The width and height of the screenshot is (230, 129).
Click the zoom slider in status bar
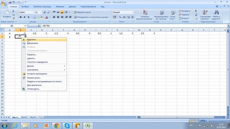tap(218, 120)
